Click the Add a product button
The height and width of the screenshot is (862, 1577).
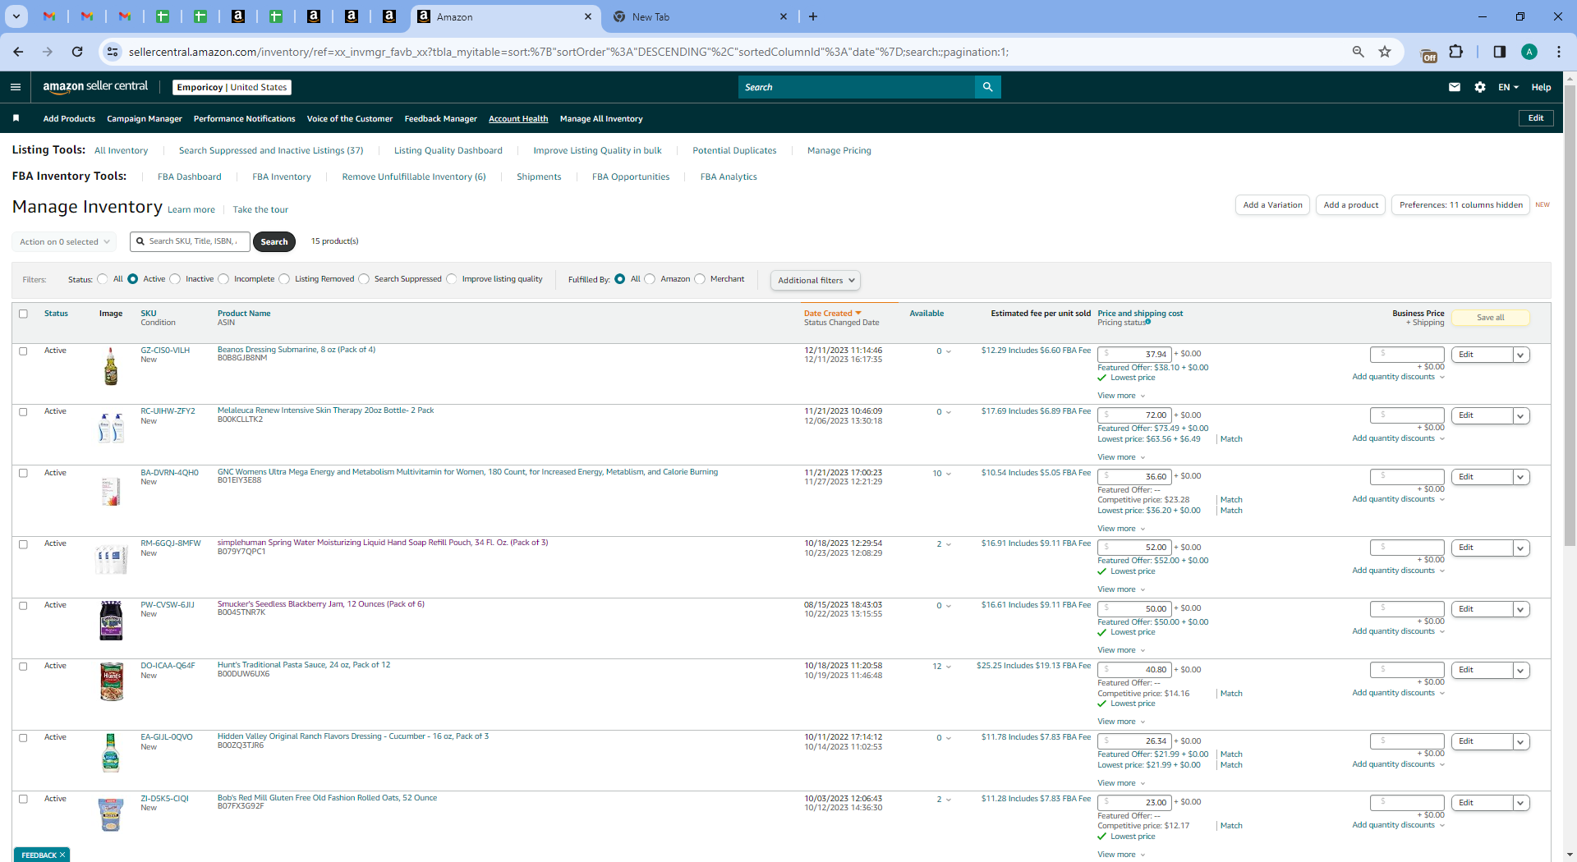click(1351, 205)
